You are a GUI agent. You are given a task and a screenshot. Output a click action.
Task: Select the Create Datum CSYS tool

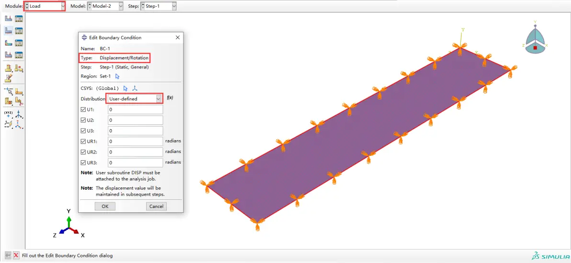tap(19, 124)
